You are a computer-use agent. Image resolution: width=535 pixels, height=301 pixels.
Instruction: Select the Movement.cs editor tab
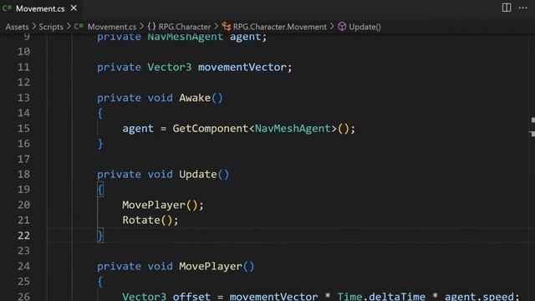[x=40, y=8]
